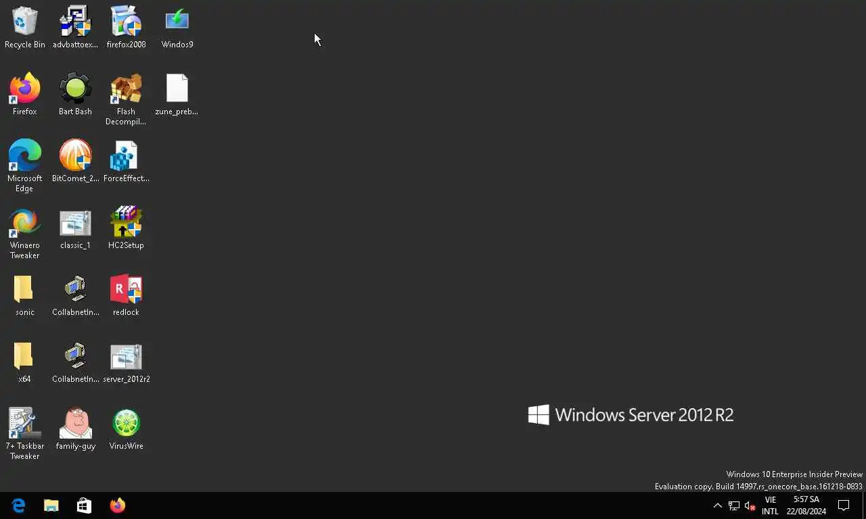Viewport: 866px width, 519px height.
Task: Select the Bart Bash icon
Action: click(75, 95)
